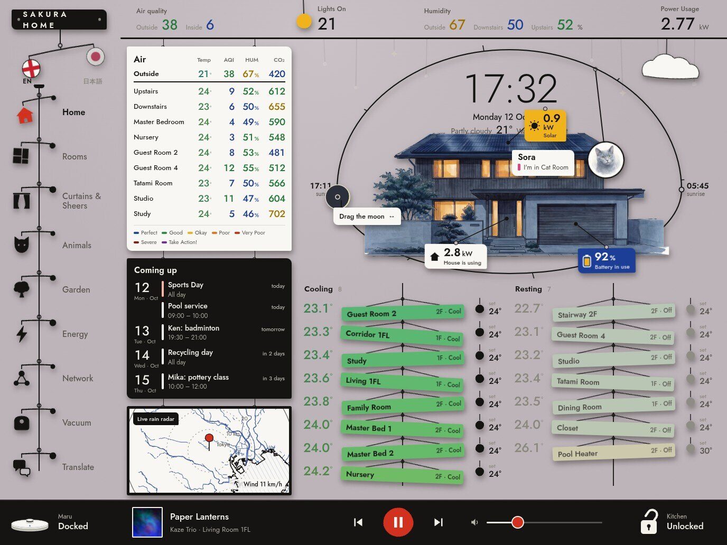Viewport: 727px width, 545px height.
Task: Click the Maru docked vacuum icon
Action: coord(30,524)
